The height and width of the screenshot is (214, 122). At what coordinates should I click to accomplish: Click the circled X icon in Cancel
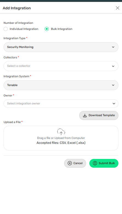[x=70, y=163]
